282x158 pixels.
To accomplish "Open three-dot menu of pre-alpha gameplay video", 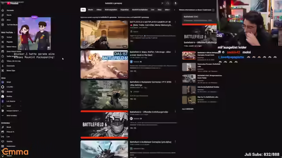I will [175, 142].
